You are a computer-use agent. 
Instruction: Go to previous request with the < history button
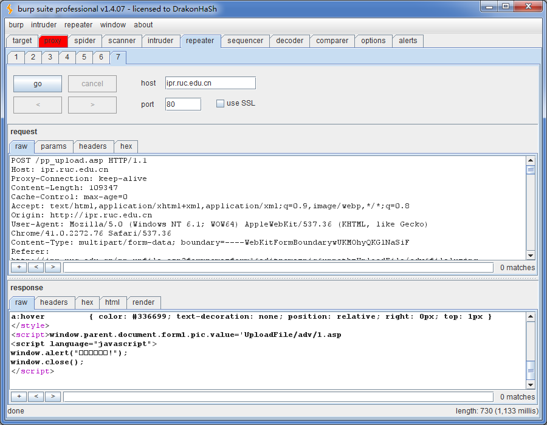coord(38,105)
